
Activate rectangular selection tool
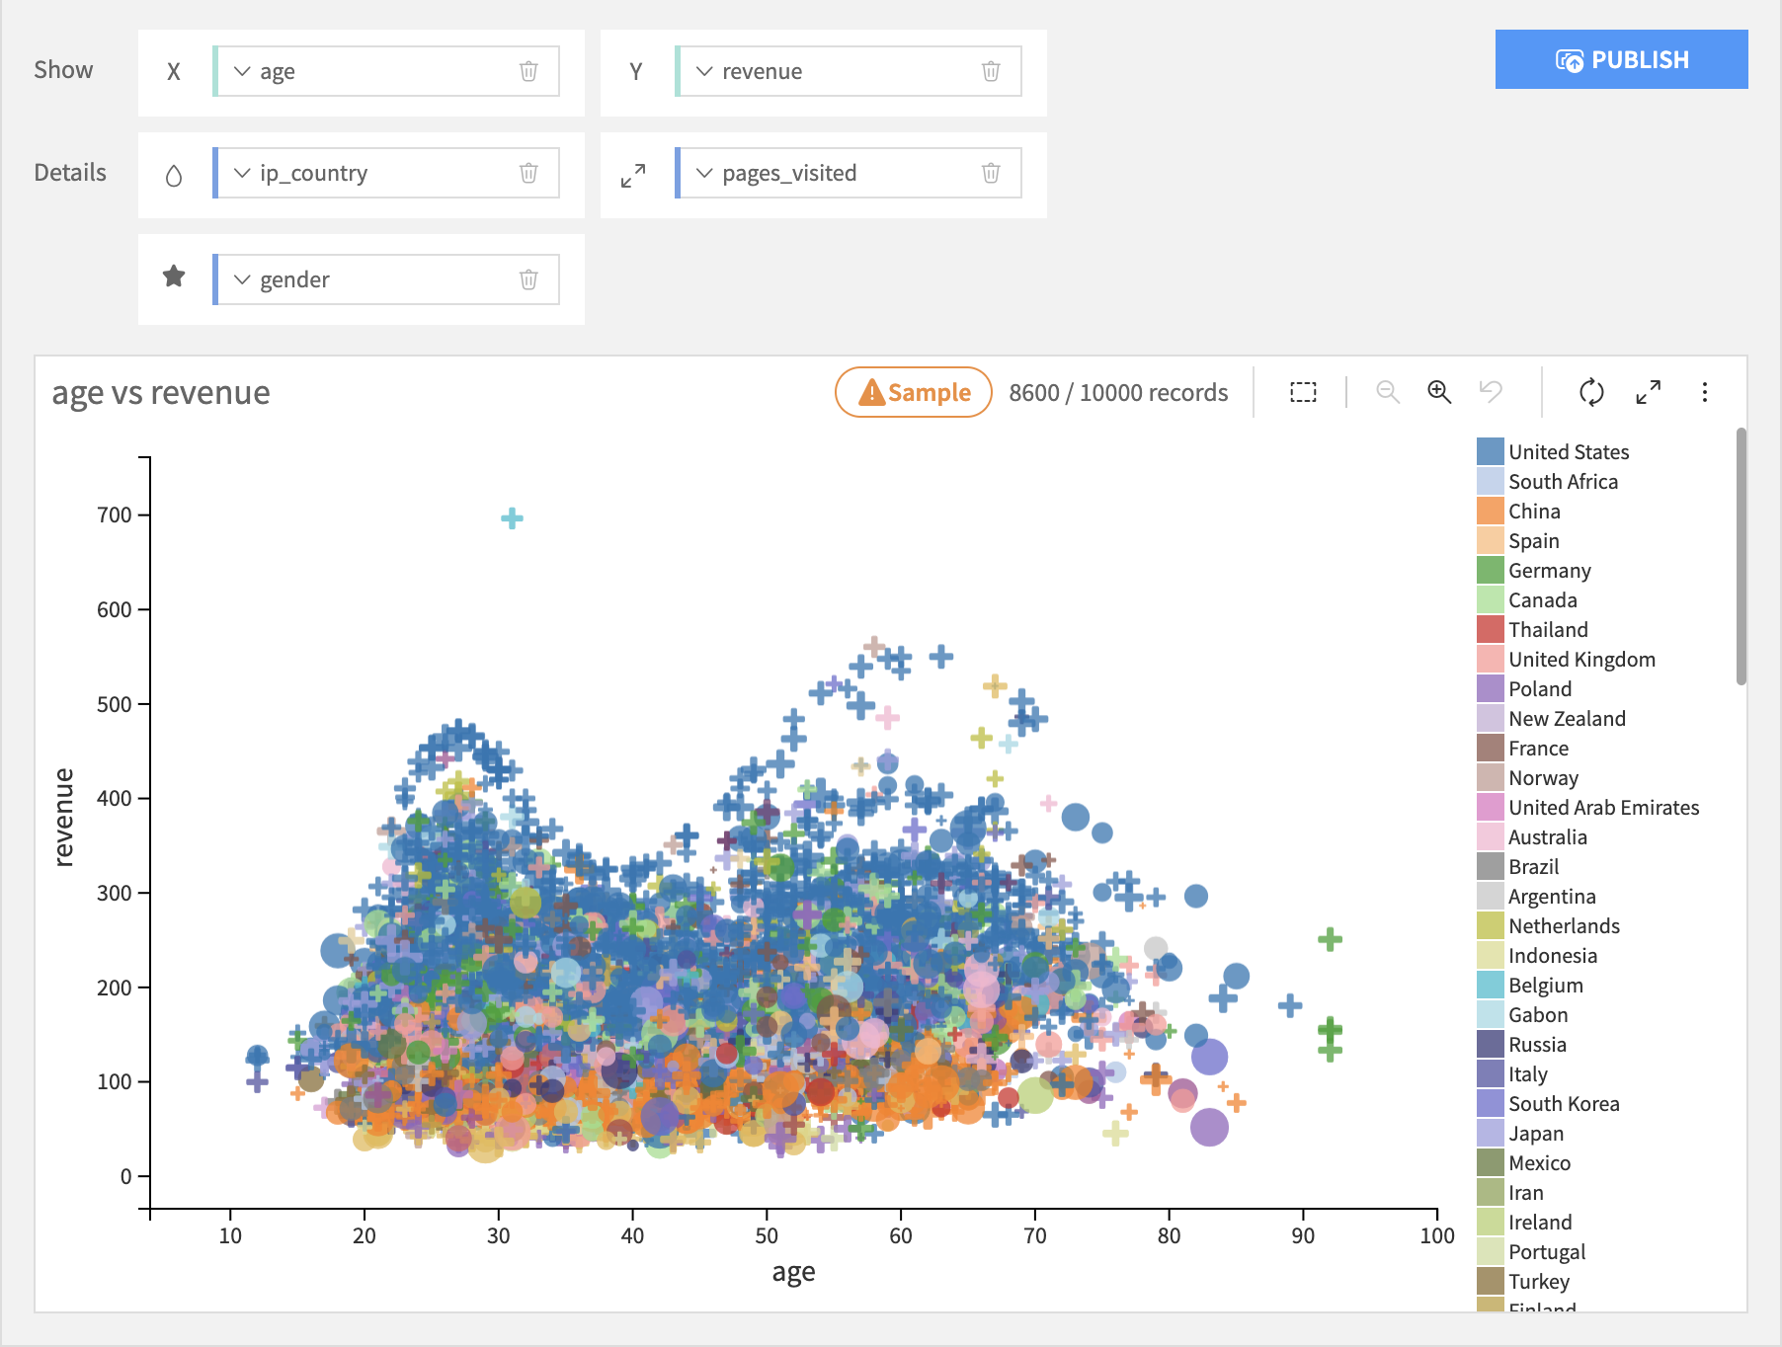tap(1303, 392)
